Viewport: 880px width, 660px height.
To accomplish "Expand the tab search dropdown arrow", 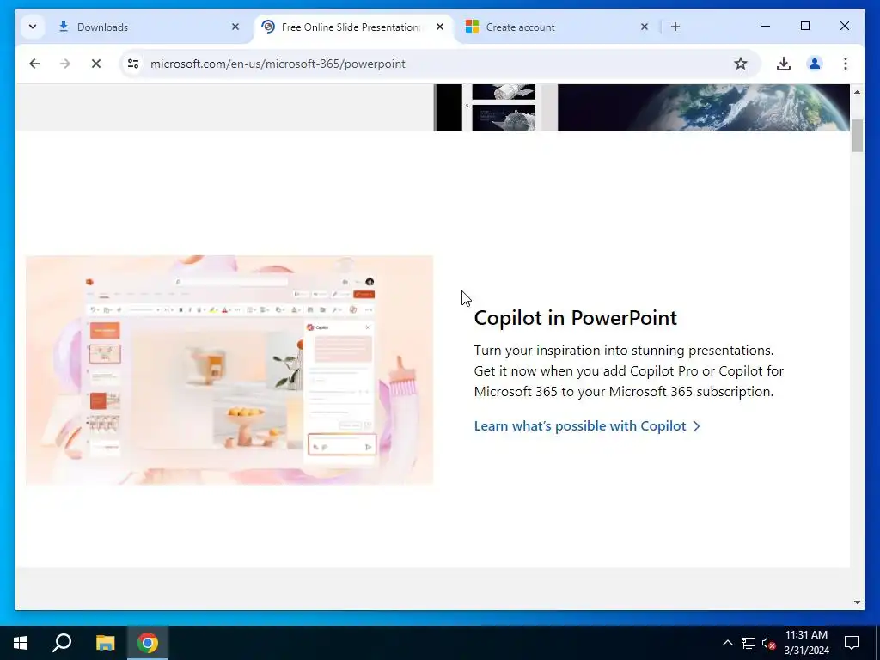I will pos(33,27).
